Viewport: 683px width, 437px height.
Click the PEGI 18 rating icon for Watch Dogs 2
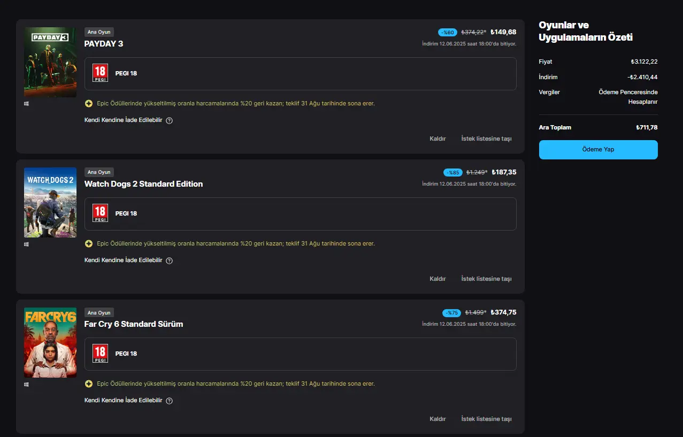pyautogui.click(x=100, y=213)
